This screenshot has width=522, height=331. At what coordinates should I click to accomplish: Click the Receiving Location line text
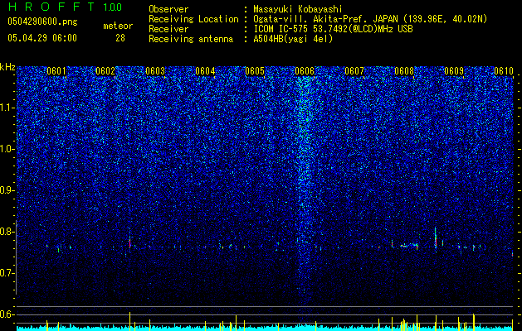(x=318, y=19)
